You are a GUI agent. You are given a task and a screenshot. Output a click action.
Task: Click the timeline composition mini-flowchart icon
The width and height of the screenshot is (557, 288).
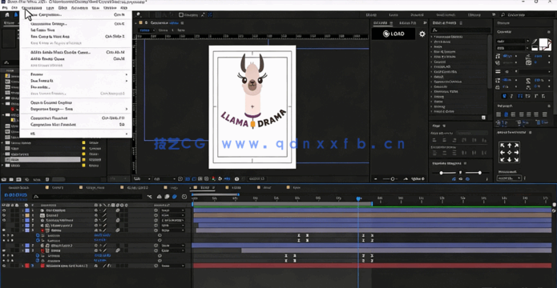point(150,197)
